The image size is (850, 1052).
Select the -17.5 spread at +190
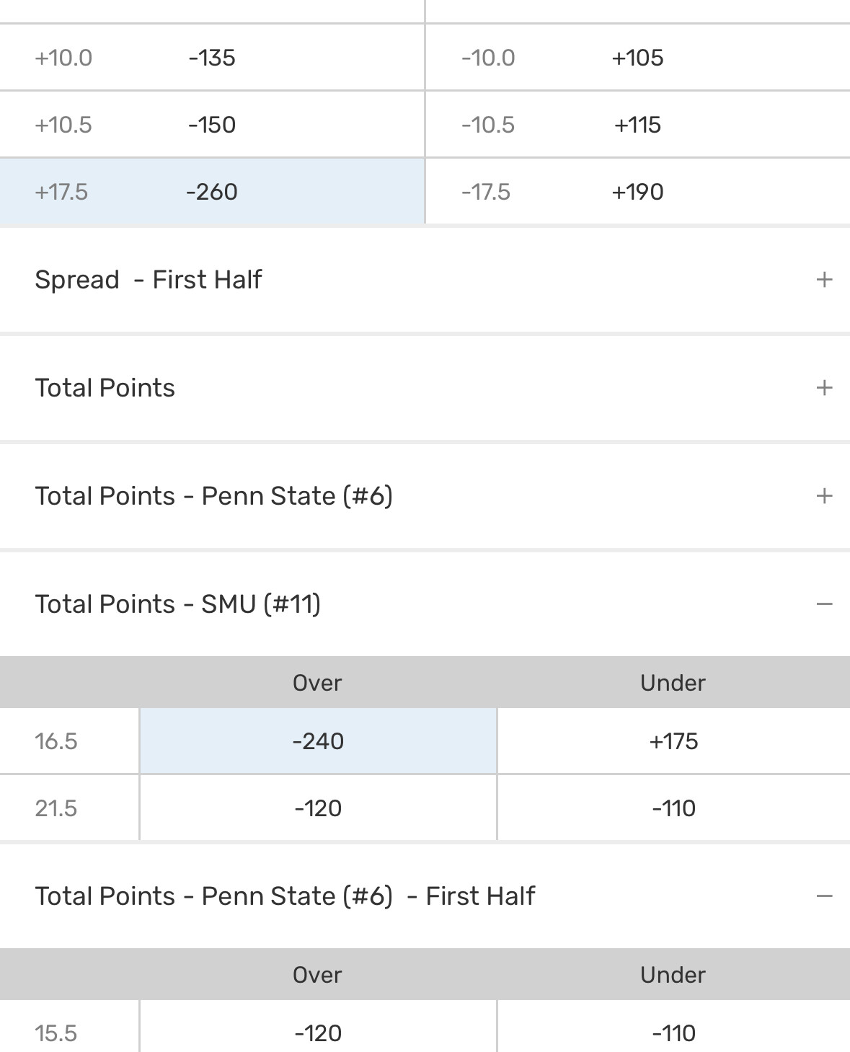coord(637,192)
